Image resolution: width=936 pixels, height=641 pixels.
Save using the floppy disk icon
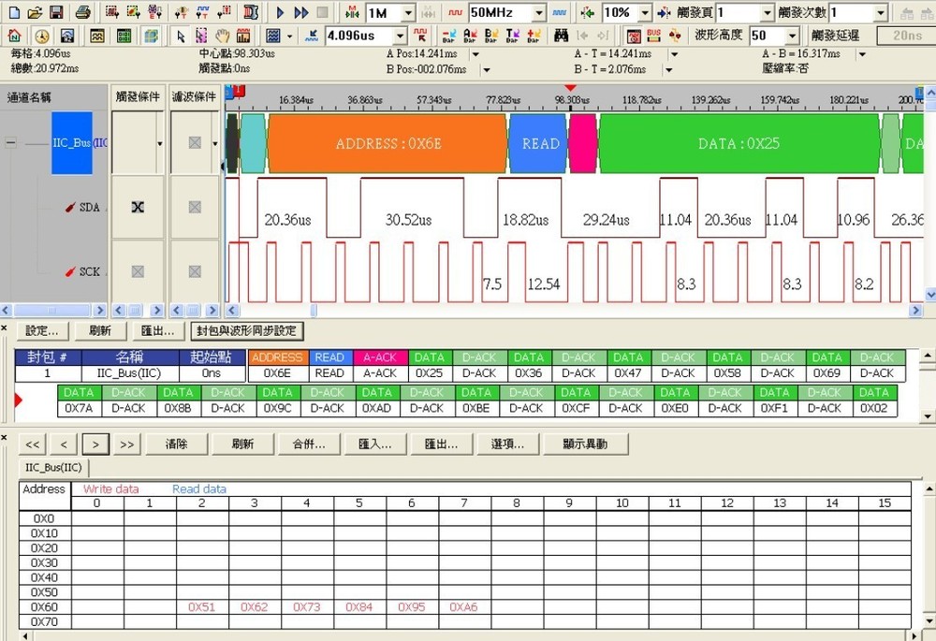coord(55,12)
